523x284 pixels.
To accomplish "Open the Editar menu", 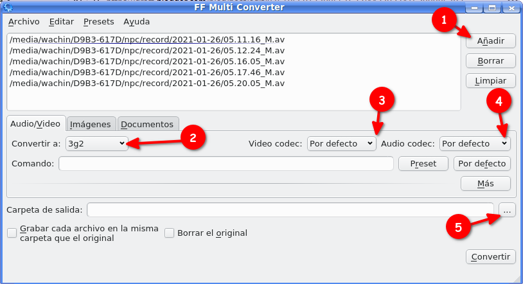I will pyautogui.click(x=62, y=22).
